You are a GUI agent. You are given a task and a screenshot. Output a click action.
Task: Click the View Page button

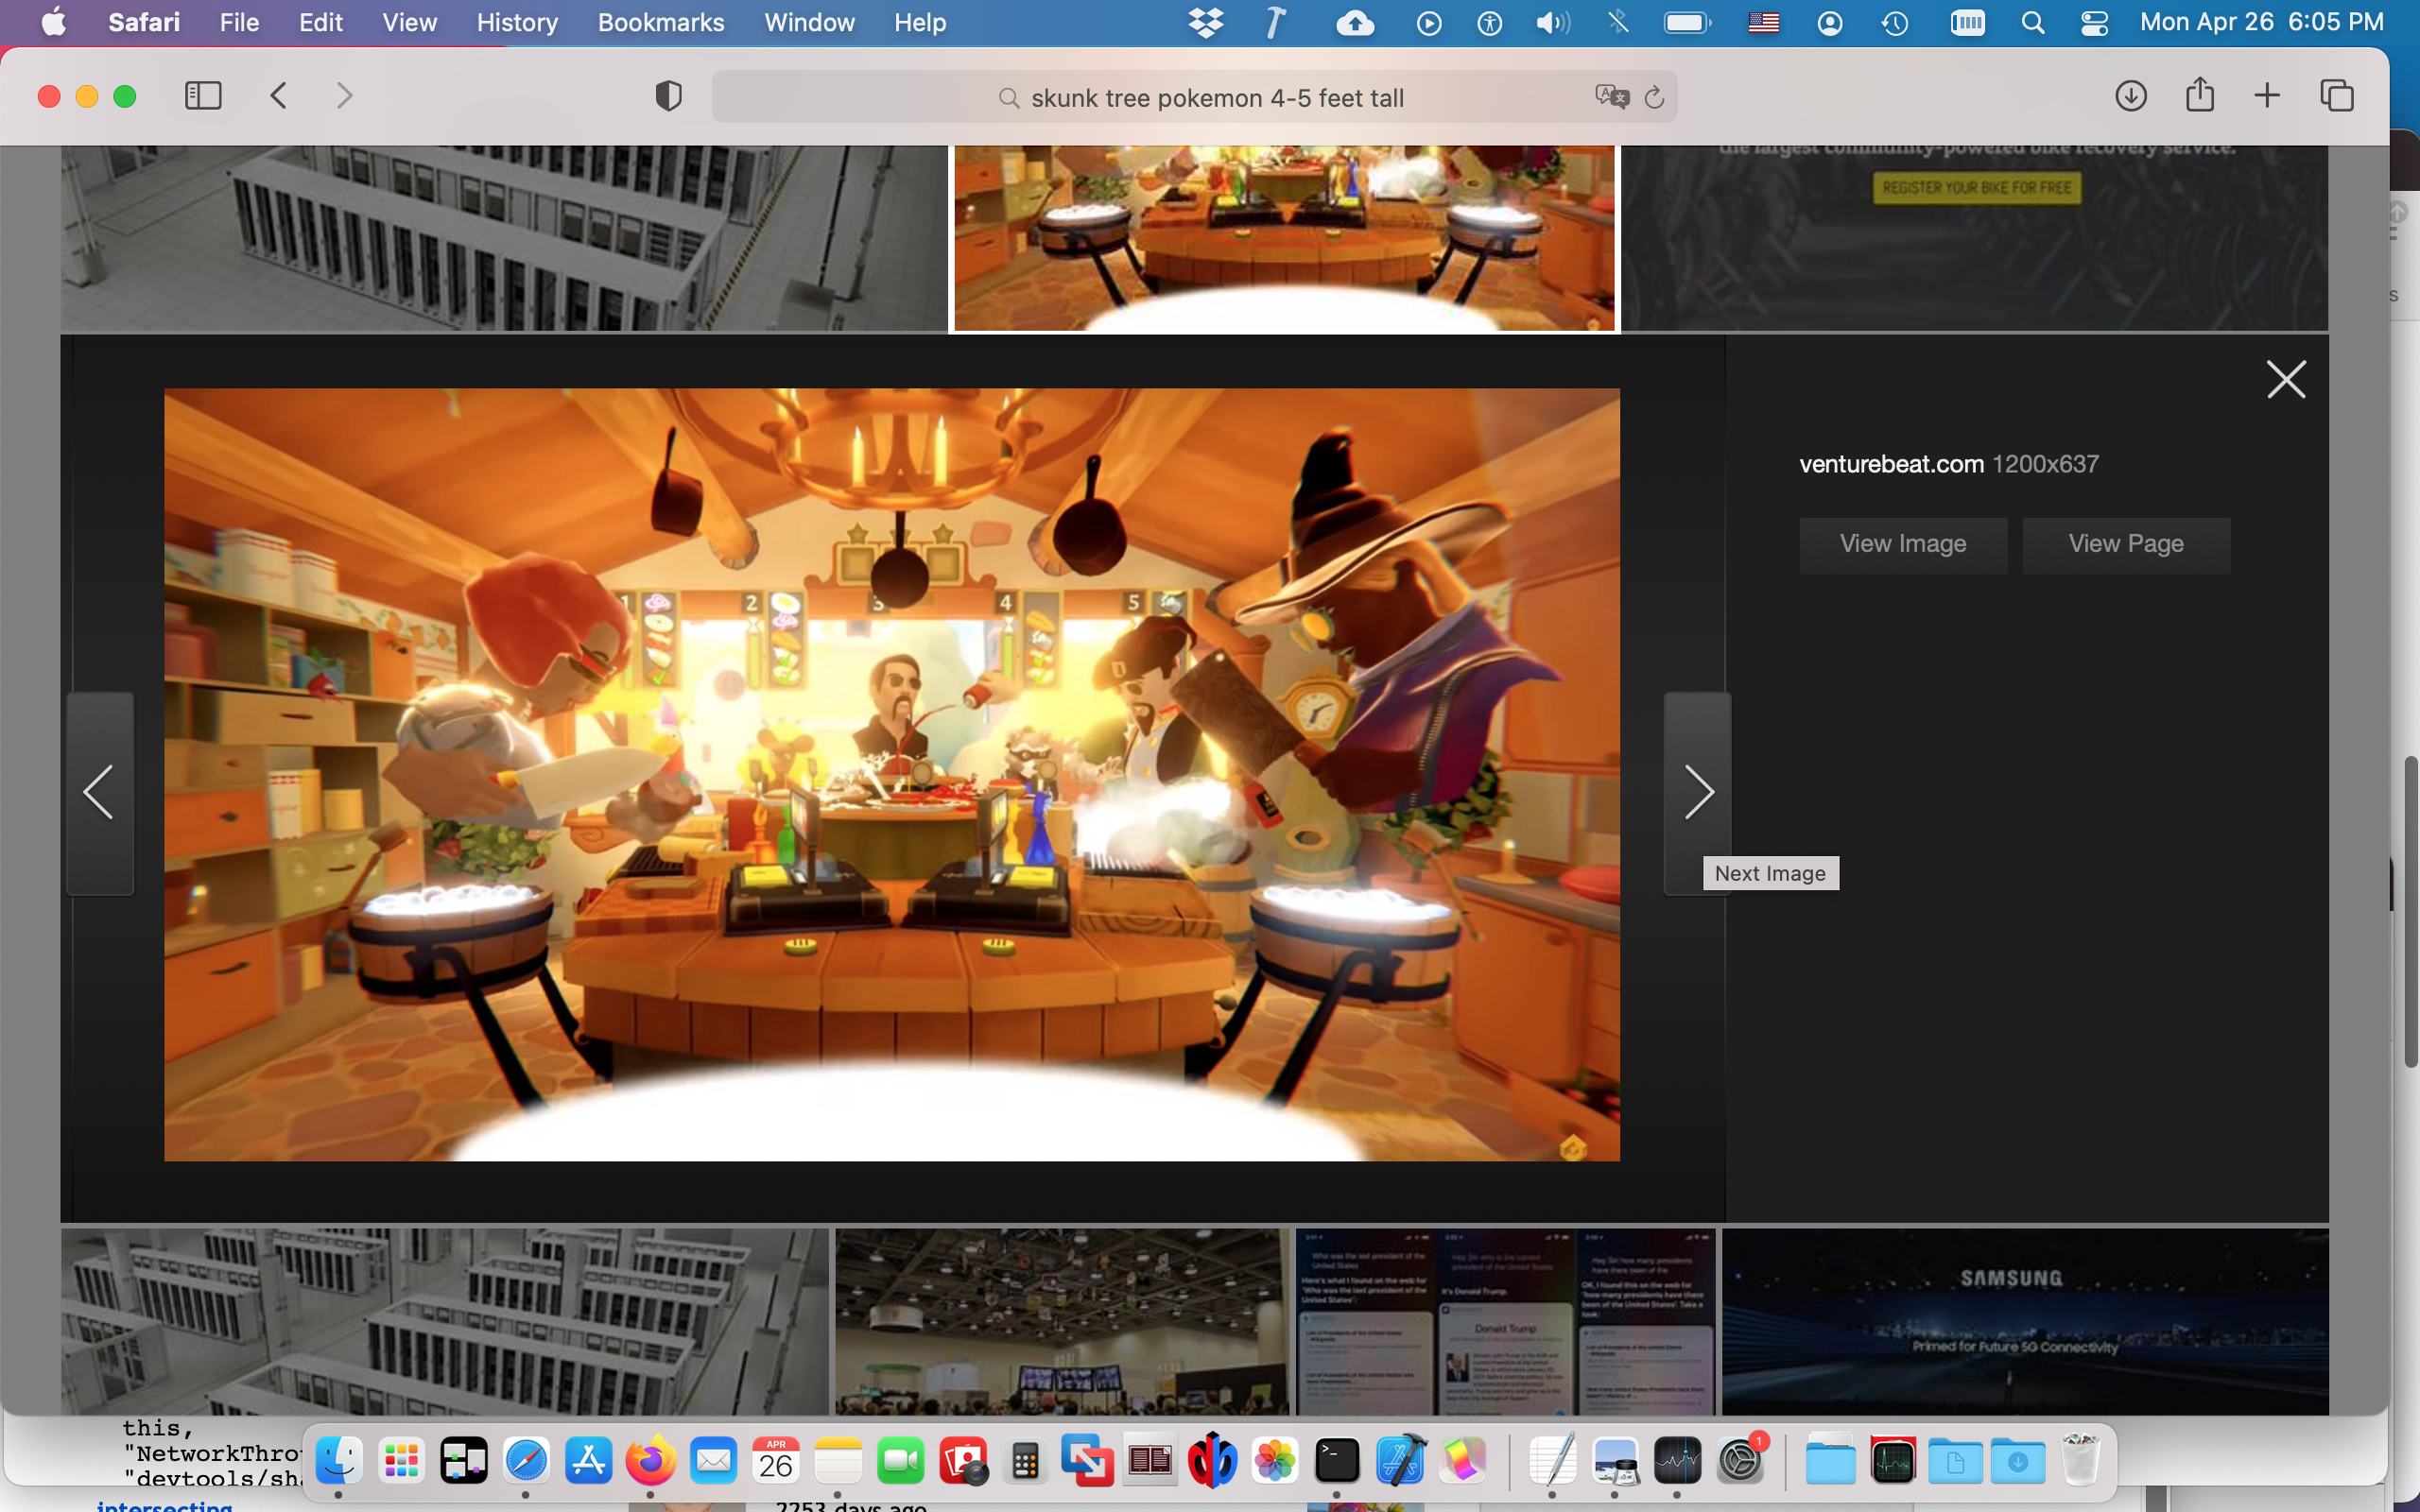tap(2126, 544)
